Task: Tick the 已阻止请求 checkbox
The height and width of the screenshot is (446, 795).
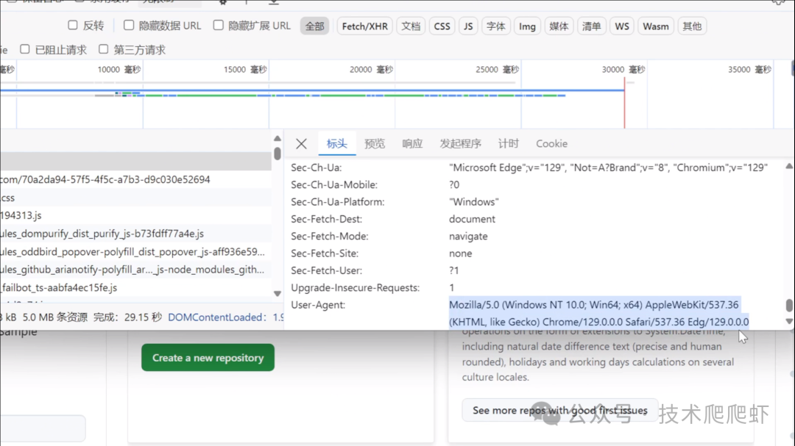Action: pyautogui.click(x=25, y=50)
